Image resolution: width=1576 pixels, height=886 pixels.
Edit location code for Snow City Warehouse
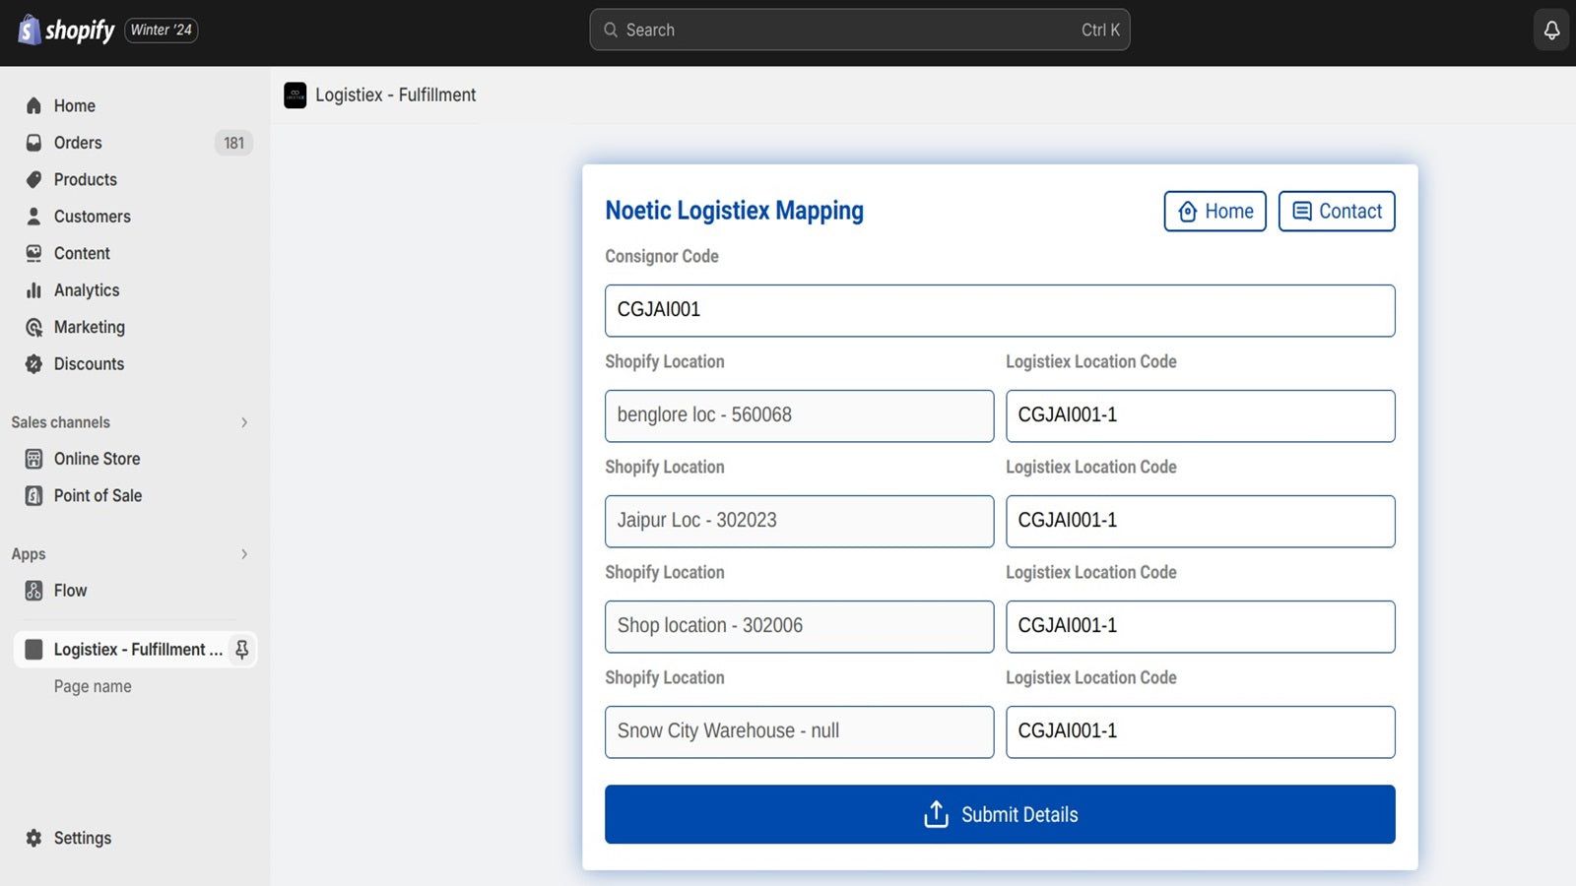coord(1200,731)
